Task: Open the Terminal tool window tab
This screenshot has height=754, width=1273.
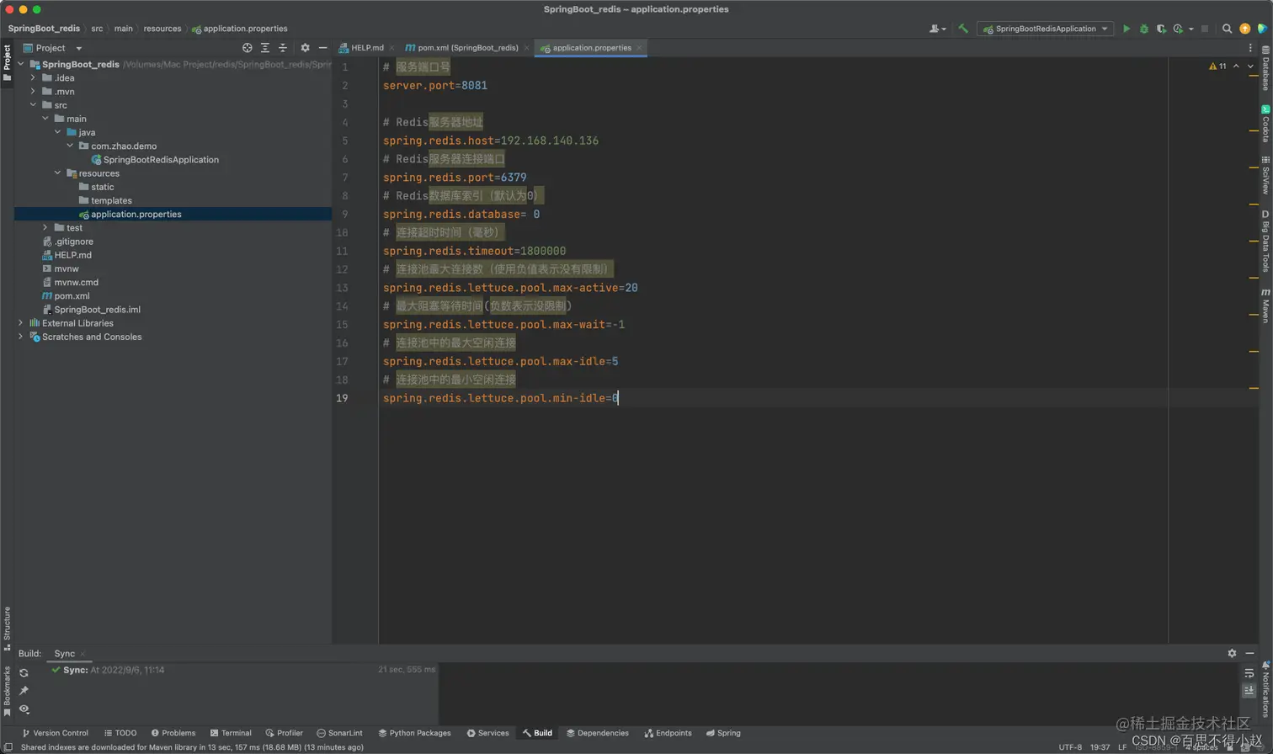Action: 231,733
